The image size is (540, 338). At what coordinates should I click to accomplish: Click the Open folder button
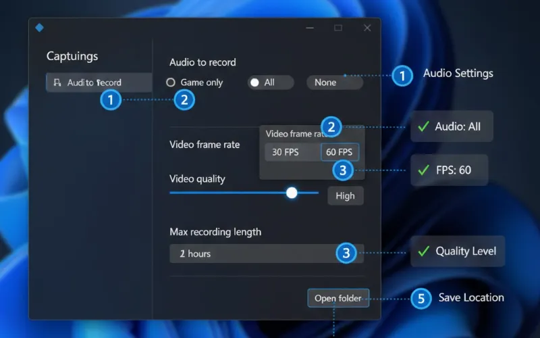tap(338, 298)
